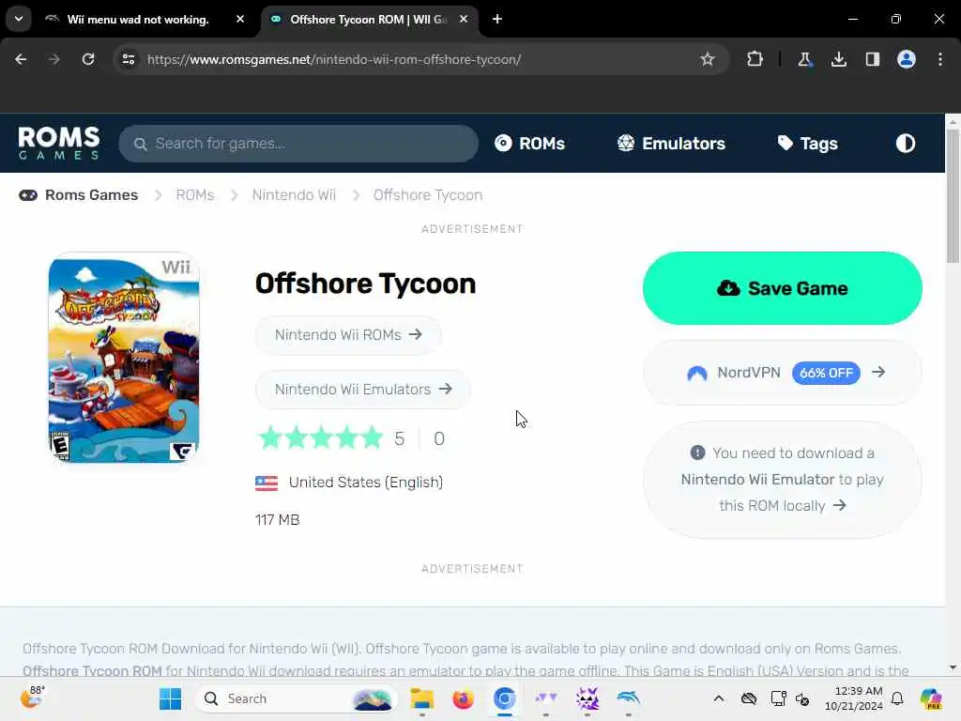
Task: Click the taskbar Search box
Action: [x=296, y=698]
